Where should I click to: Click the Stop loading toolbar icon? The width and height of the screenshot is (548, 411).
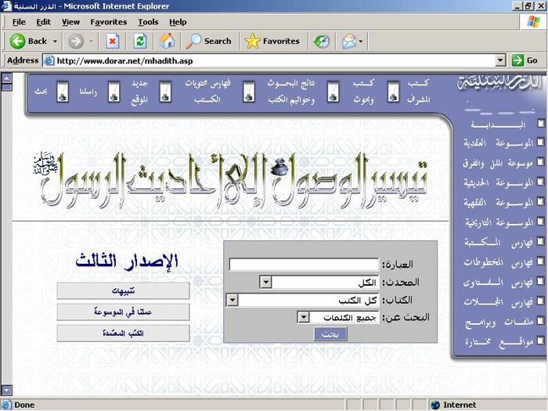pos(113,41)
